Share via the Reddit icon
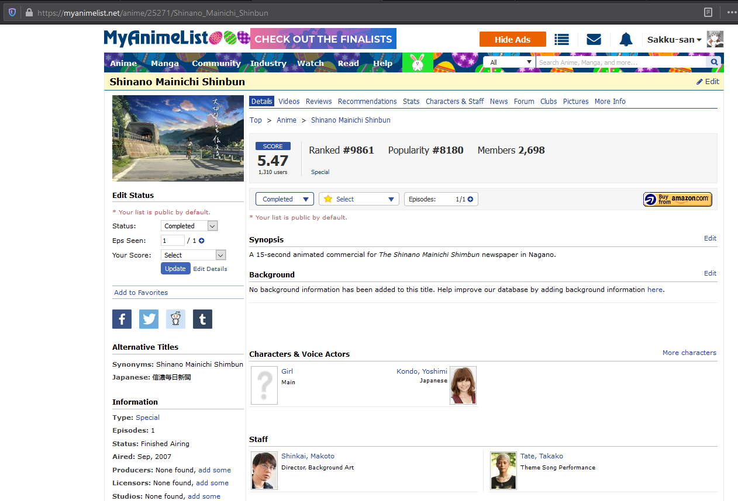 pos(175,319)
